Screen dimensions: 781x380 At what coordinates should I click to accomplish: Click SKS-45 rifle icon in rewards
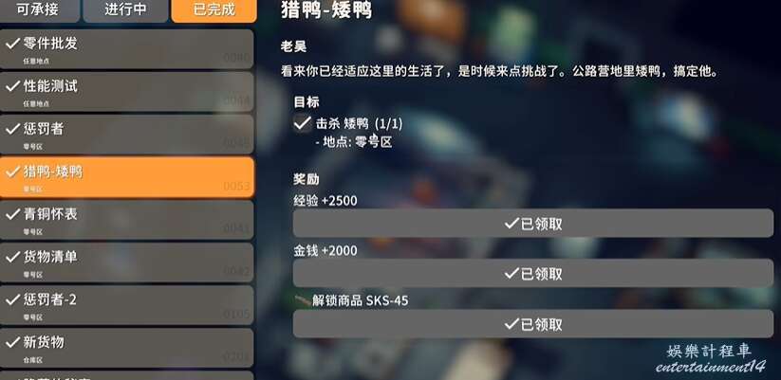302,299
